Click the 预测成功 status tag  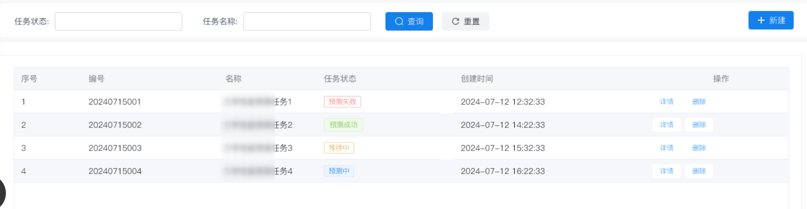(x=343, y=125)
